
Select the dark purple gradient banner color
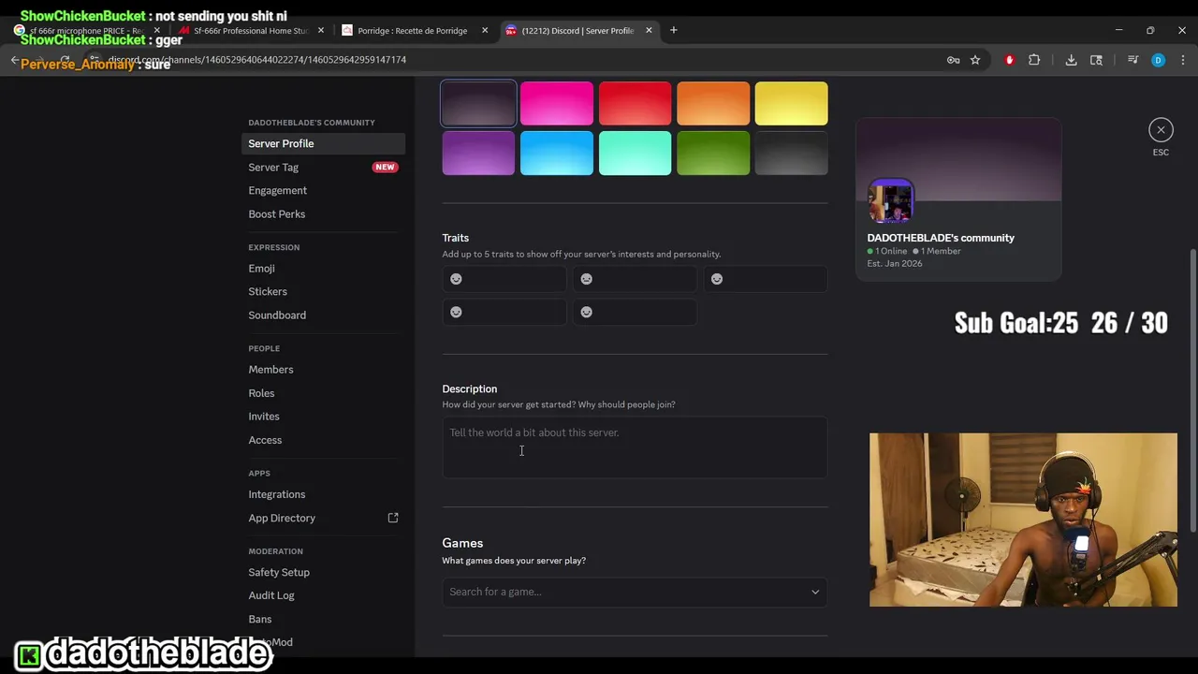[478, 103]
